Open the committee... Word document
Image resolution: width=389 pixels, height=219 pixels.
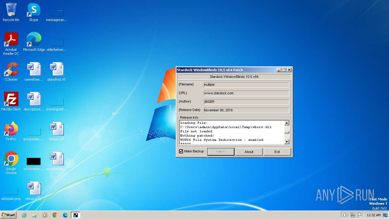34,71
